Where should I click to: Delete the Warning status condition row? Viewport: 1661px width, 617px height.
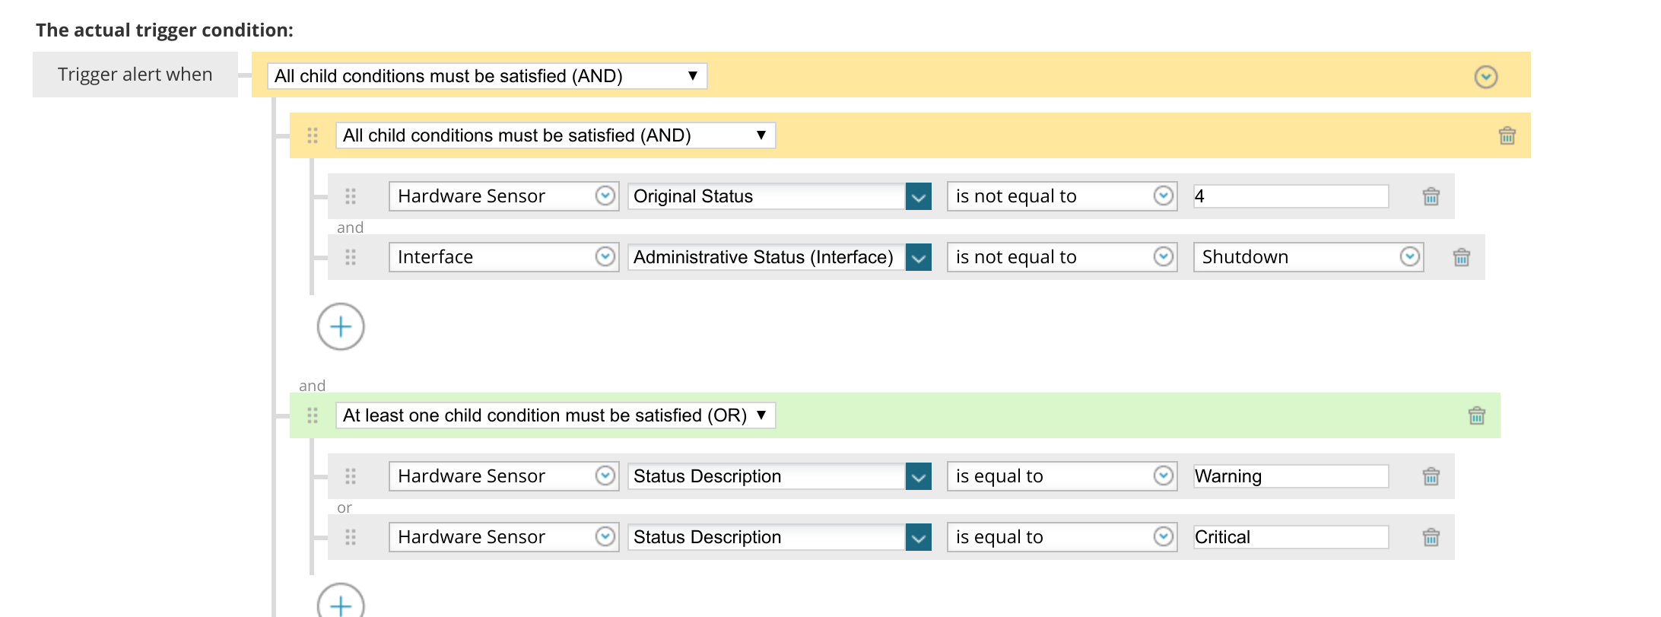(1431, 476)
